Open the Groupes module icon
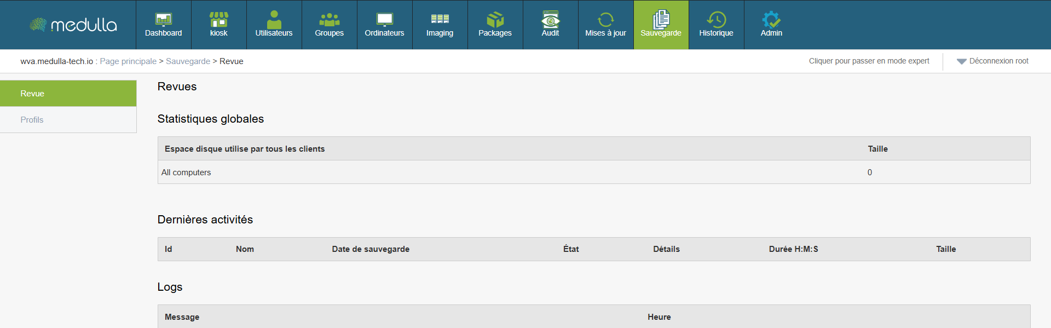Viewport: 1051px width, 328px height. pos(329,20)
